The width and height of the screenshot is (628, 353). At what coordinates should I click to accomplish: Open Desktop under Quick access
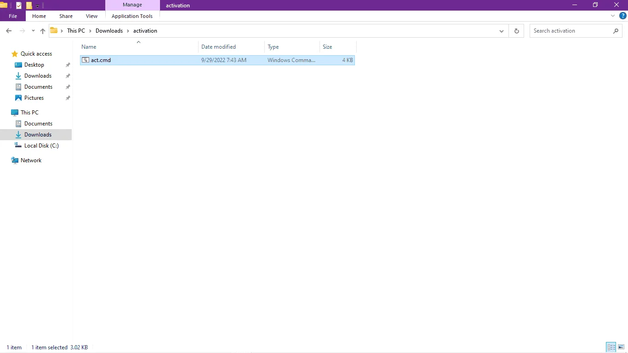34,65
